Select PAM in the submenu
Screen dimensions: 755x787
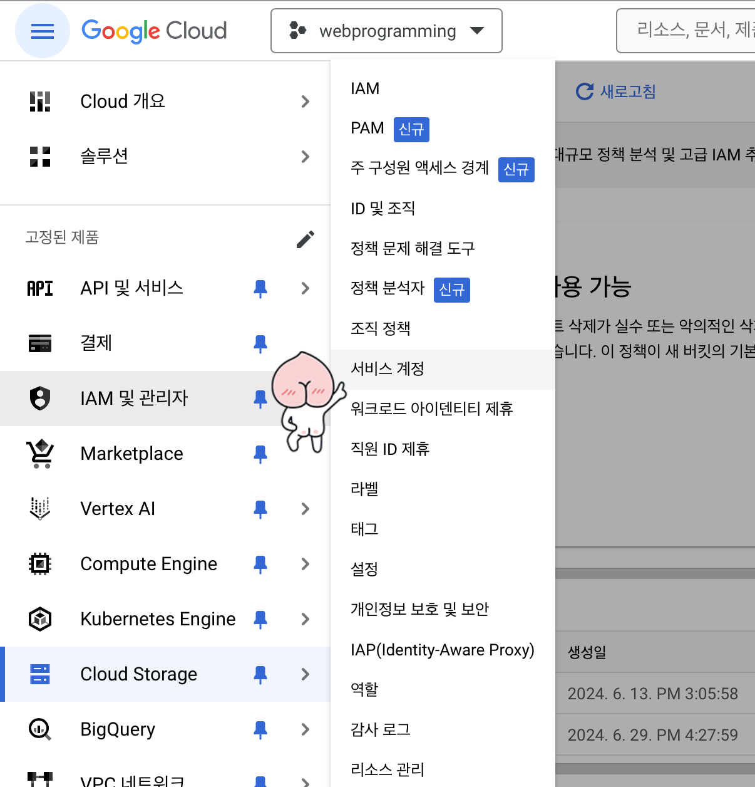click(443, 128)
